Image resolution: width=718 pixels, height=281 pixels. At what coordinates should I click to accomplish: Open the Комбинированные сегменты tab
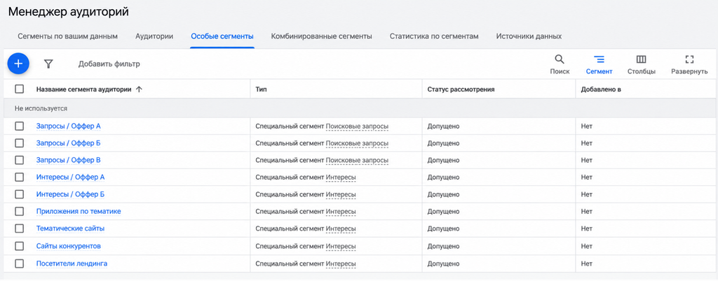321,36
